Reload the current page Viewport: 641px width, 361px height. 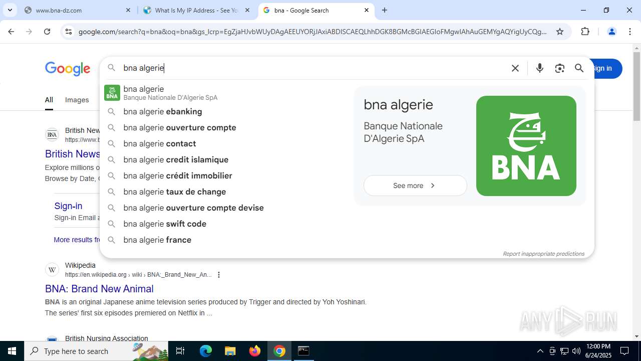[47, 32]
